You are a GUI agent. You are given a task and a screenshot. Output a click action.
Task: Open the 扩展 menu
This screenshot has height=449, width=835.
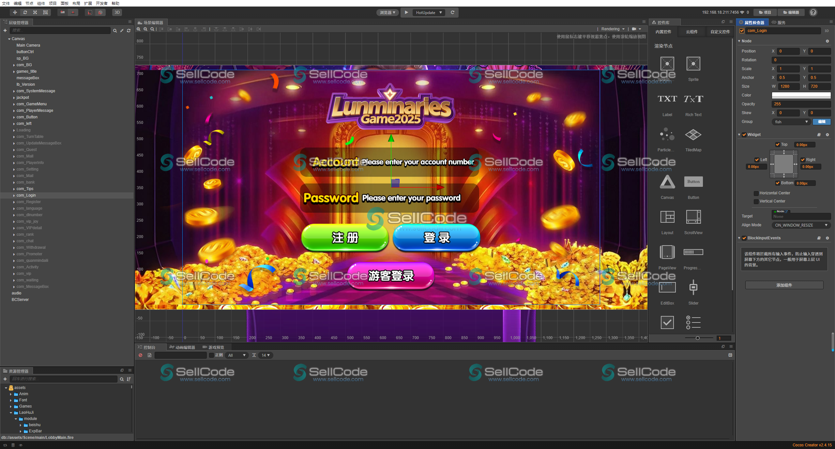pyautogui.click(x=88, y=3)
